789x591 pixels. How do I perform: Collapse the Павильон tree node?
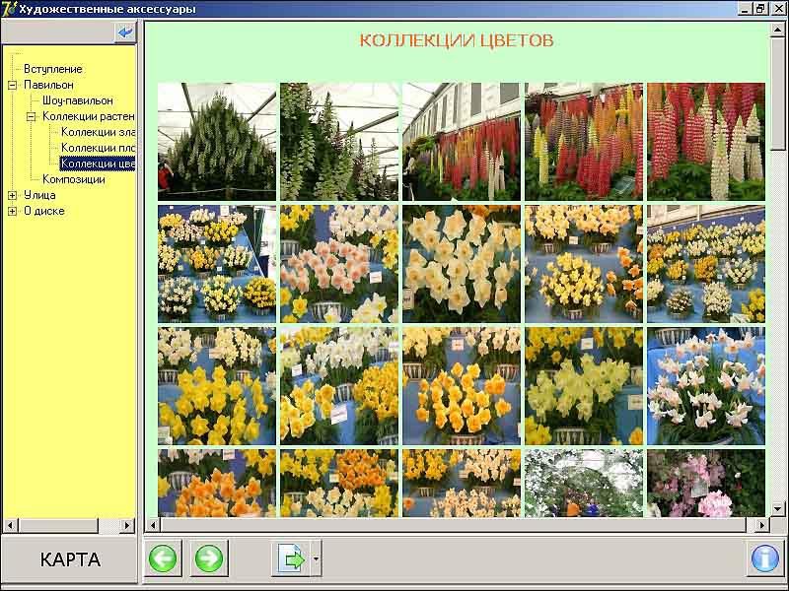13,85
